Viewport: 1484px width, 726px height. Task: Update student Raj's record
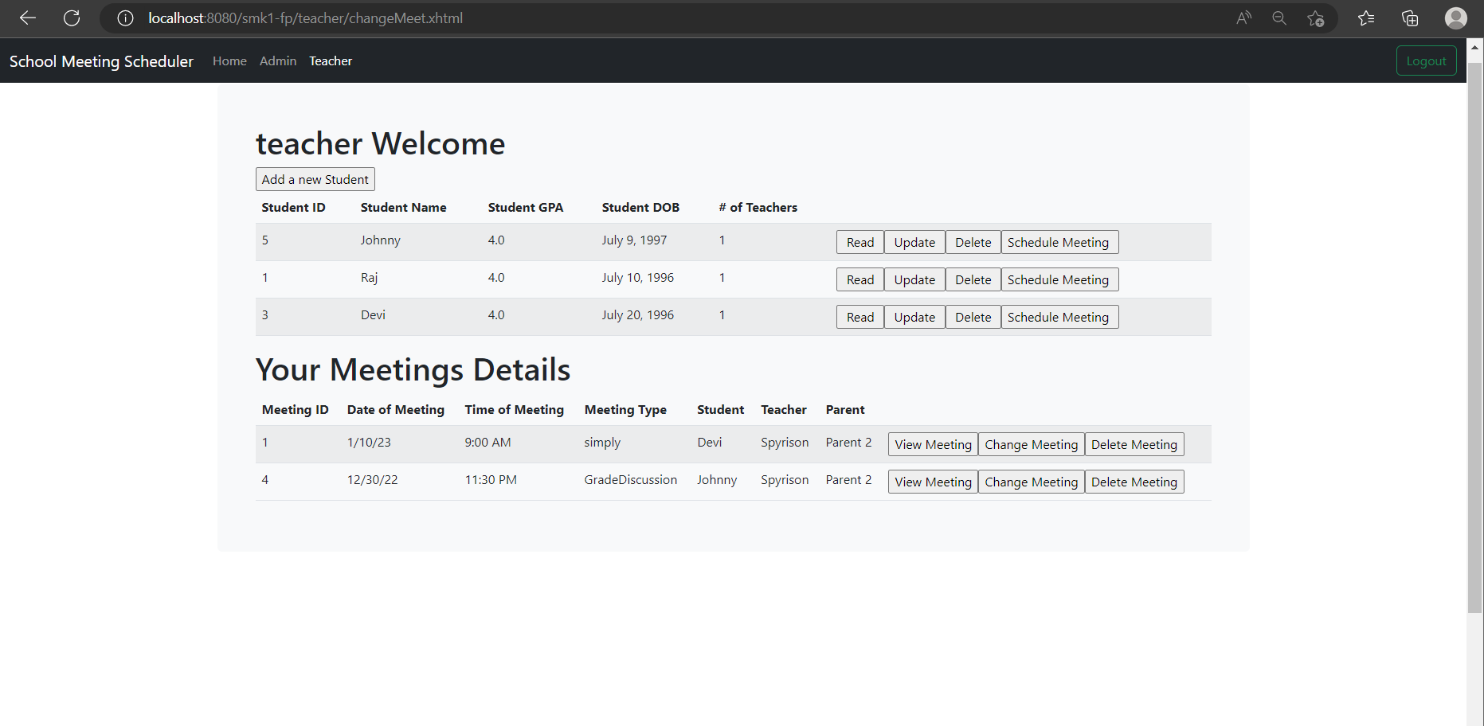914,279
